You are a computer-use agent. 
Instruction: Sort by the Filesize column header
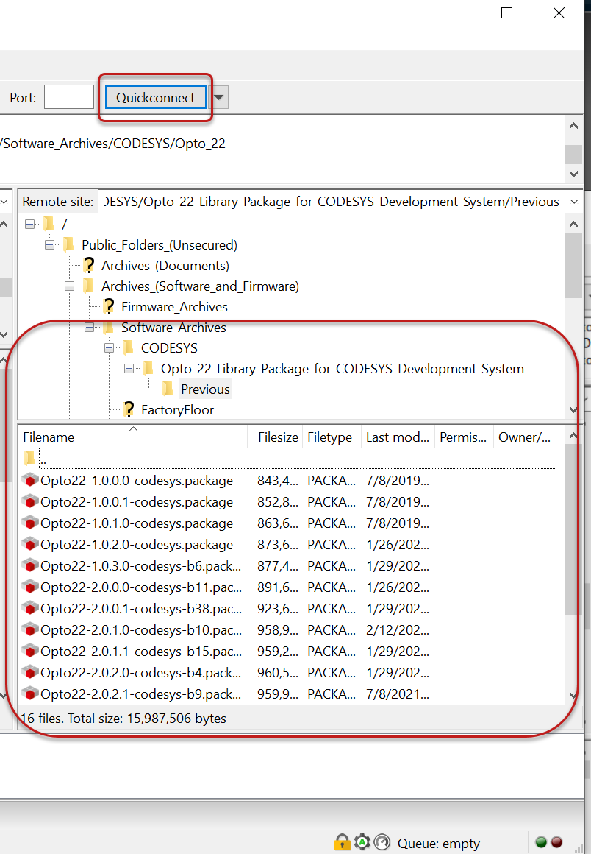[278, 437]
